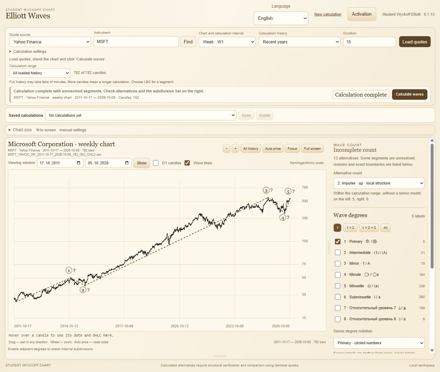Uncheck Primary wave degree

click(x=337, y=241)
